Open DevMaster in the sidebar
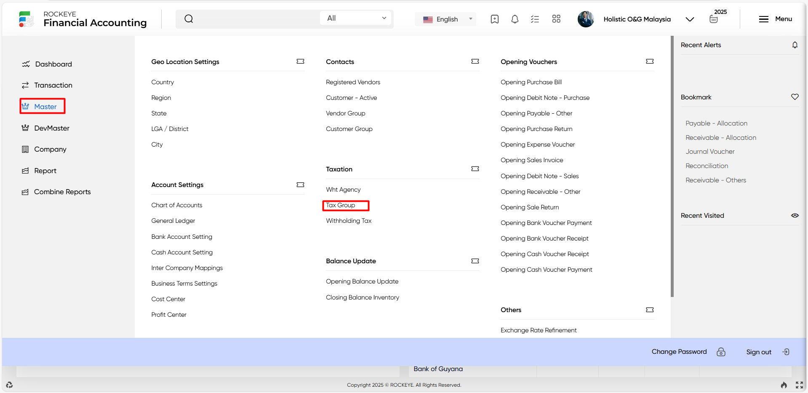808x393 pixels. 45,128
